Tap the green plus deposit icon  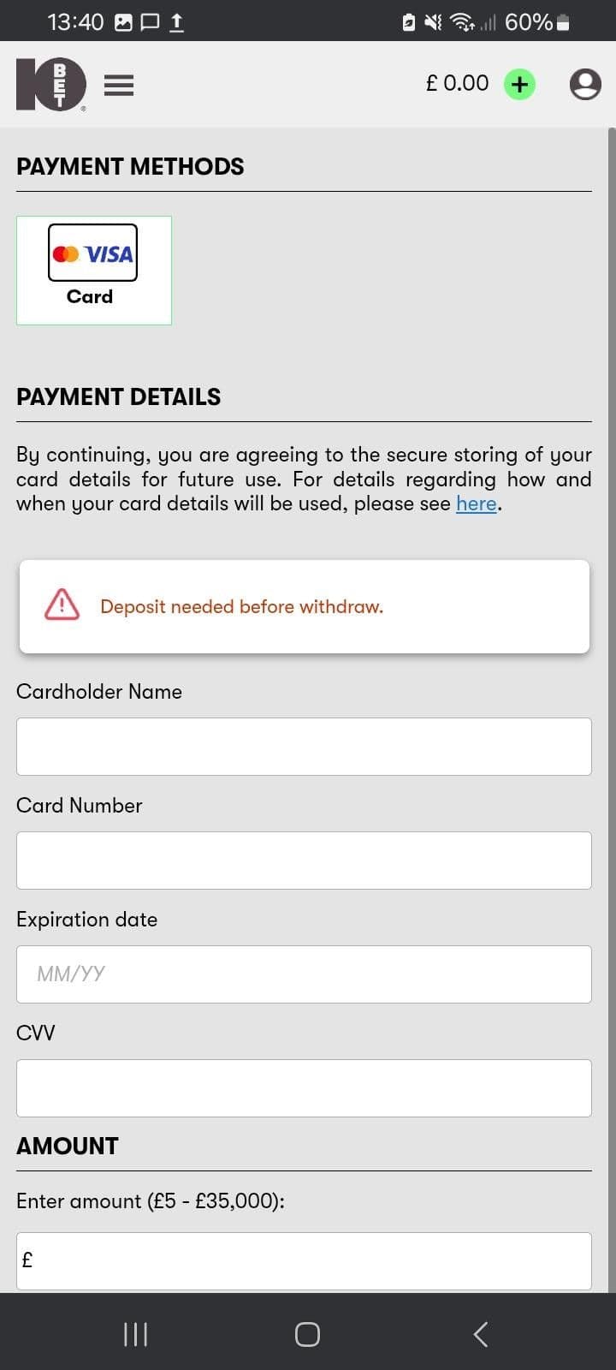pos(519,84)
